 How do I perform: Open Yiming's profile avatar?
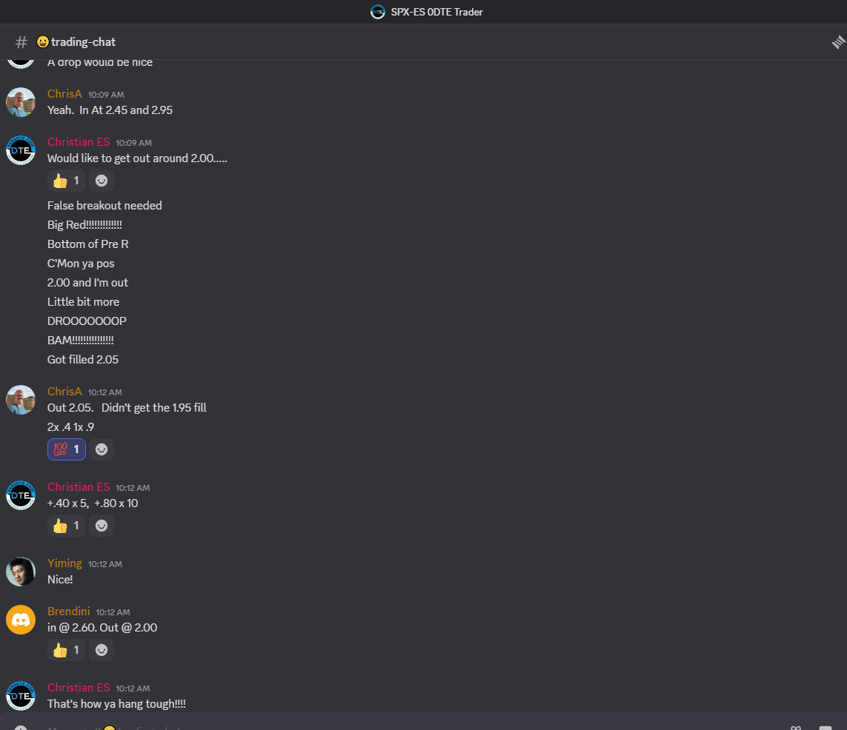(21, 572)
